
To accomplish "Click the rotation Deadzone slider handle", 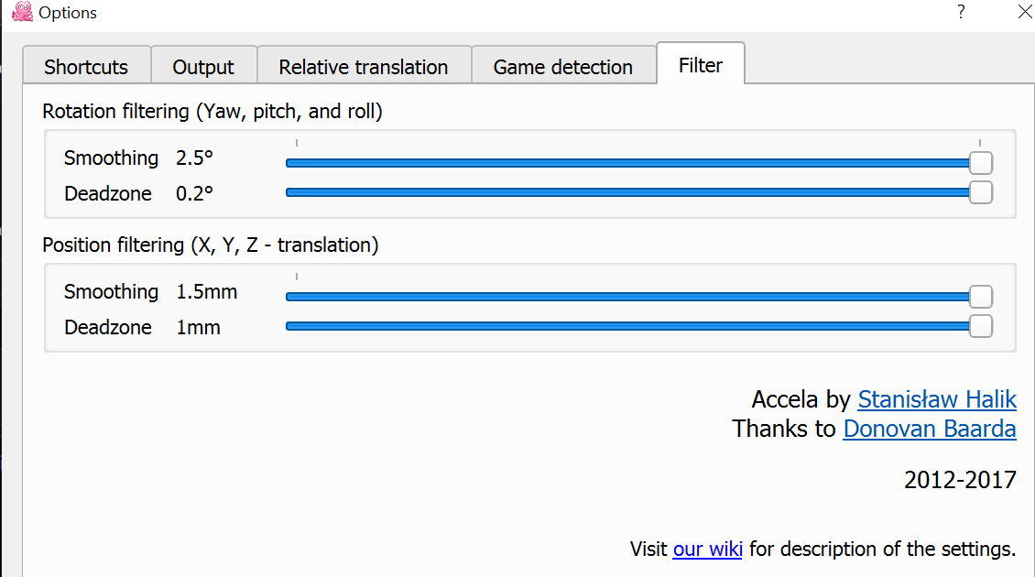I will [981, 192].
